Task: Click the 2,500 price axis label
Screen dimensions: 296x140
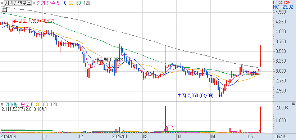Action: point(281,91)
